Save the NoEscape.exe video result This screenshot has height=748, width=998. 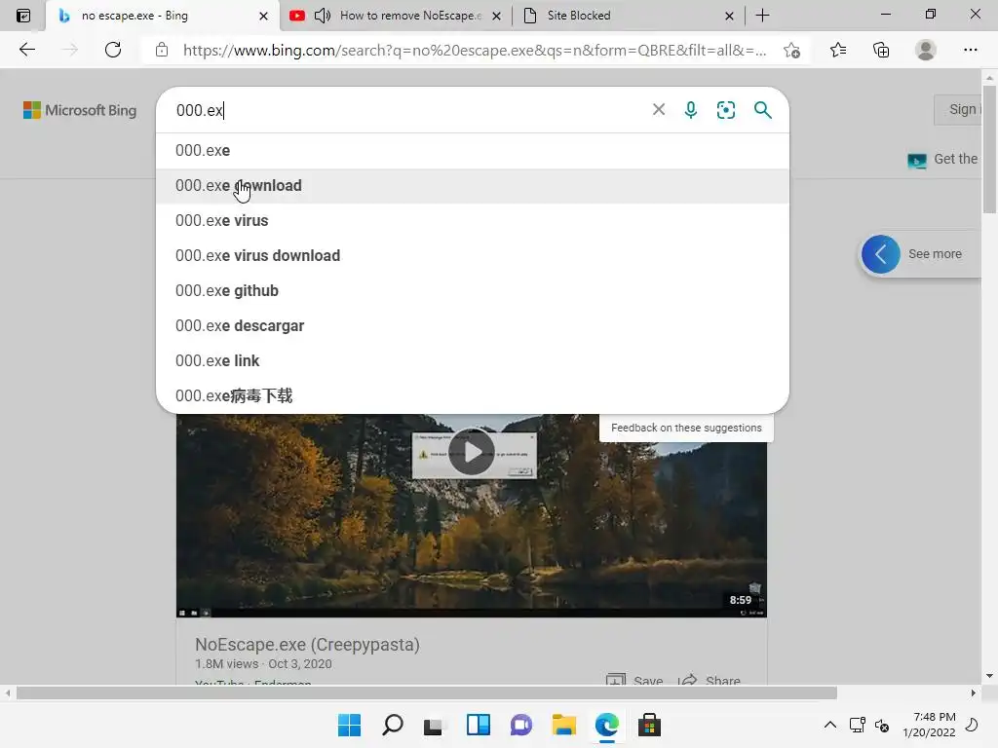634,681
